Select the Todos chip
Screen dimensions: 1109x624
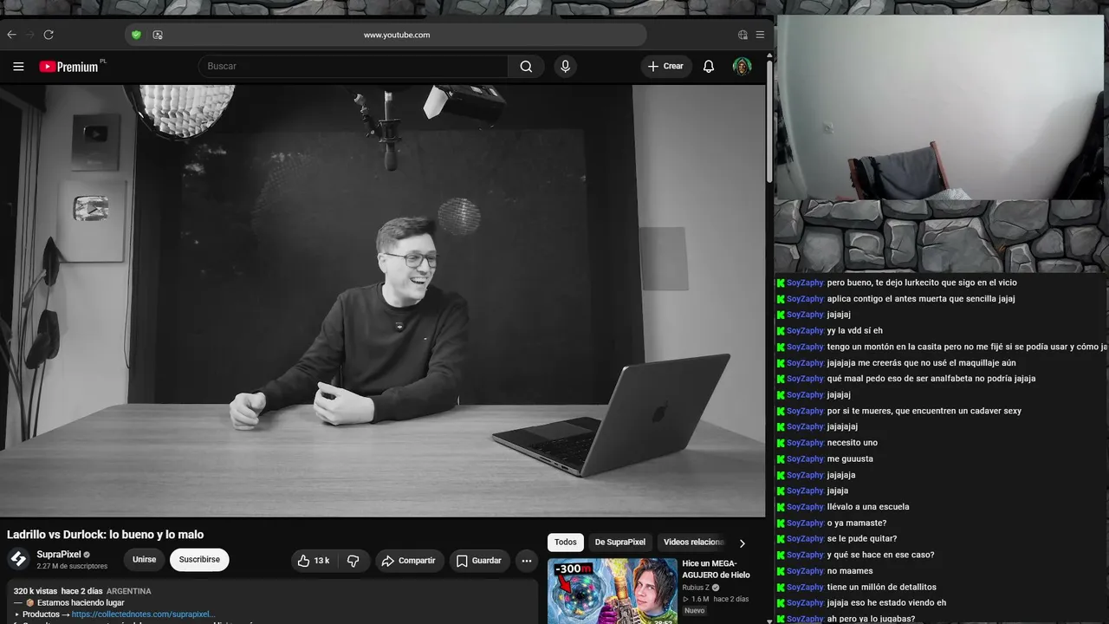pos(566,543)
